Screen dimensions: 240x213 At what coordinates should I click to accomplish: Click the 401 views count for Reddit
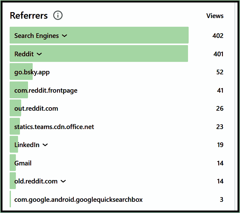pos(218,54)
